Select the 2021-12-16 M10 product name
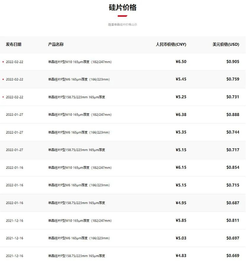This screenshot has width=246, height=262. pos(80,221)
